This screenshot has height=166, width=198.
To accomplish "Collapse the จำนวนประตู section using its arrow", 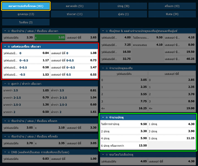I will [x=103, y=117].
